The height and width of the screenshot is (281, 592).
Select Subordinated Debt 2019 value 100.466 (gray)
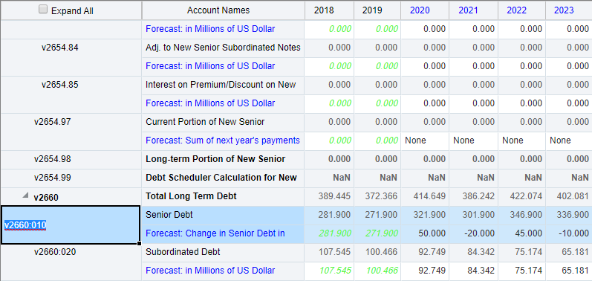[381, 252]
